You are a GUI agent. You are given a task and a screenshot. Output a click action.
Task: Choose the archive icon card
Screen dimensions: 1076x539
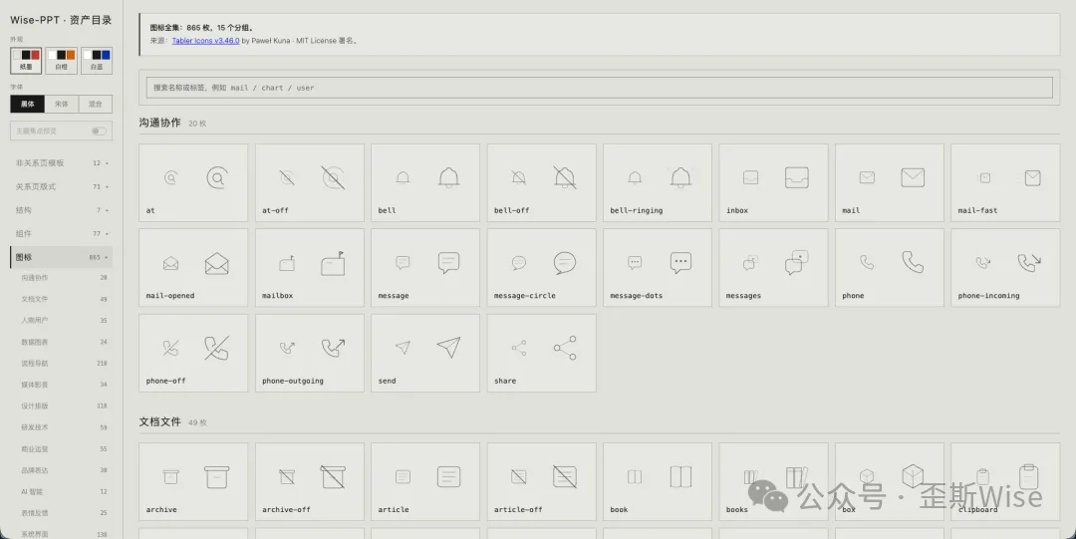click(x=193, y=481)
